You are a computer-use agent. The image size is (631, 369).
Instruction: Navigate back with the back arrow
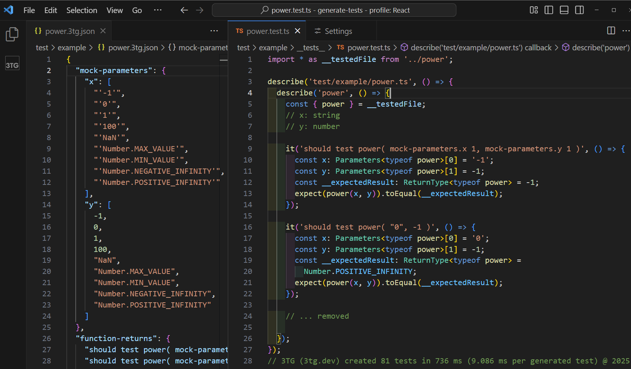point(184,10)
